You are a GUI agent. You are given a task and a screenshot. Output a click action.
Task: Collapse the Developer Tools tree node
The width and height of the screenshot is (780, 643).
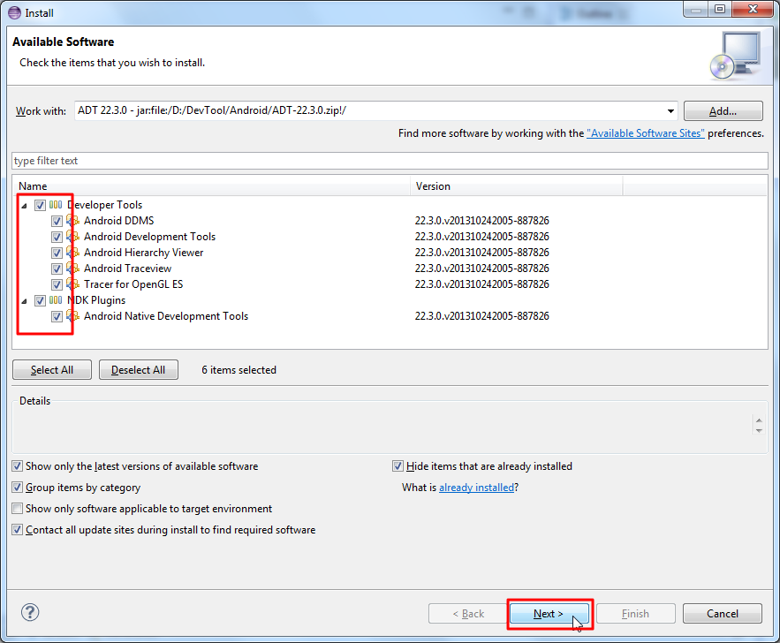[24, 206]
